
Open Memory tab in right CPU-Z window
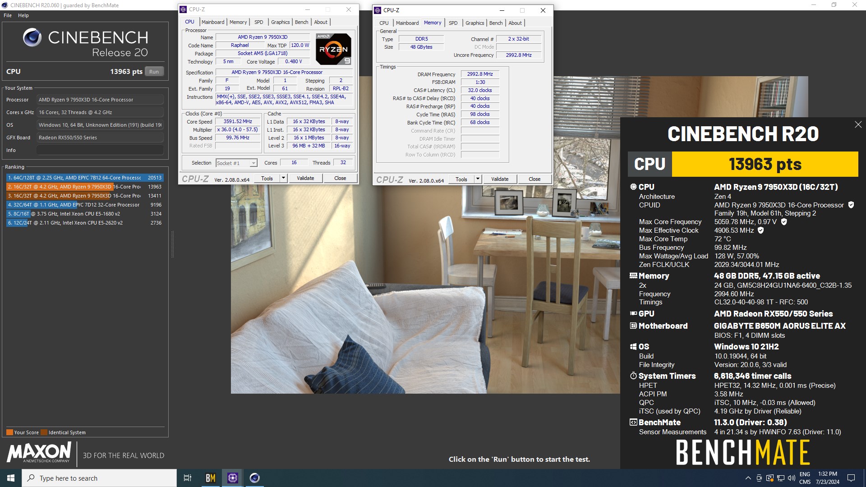click(x=433, y=23)
